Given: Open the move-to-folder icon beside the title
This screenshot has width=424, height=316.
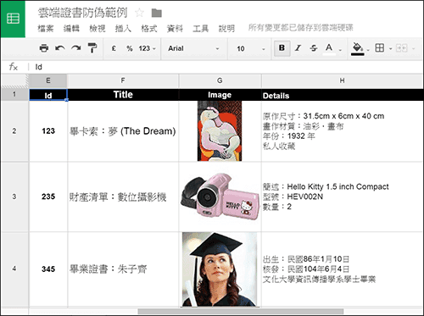Looking at the screenshot, I should point(156,13).
